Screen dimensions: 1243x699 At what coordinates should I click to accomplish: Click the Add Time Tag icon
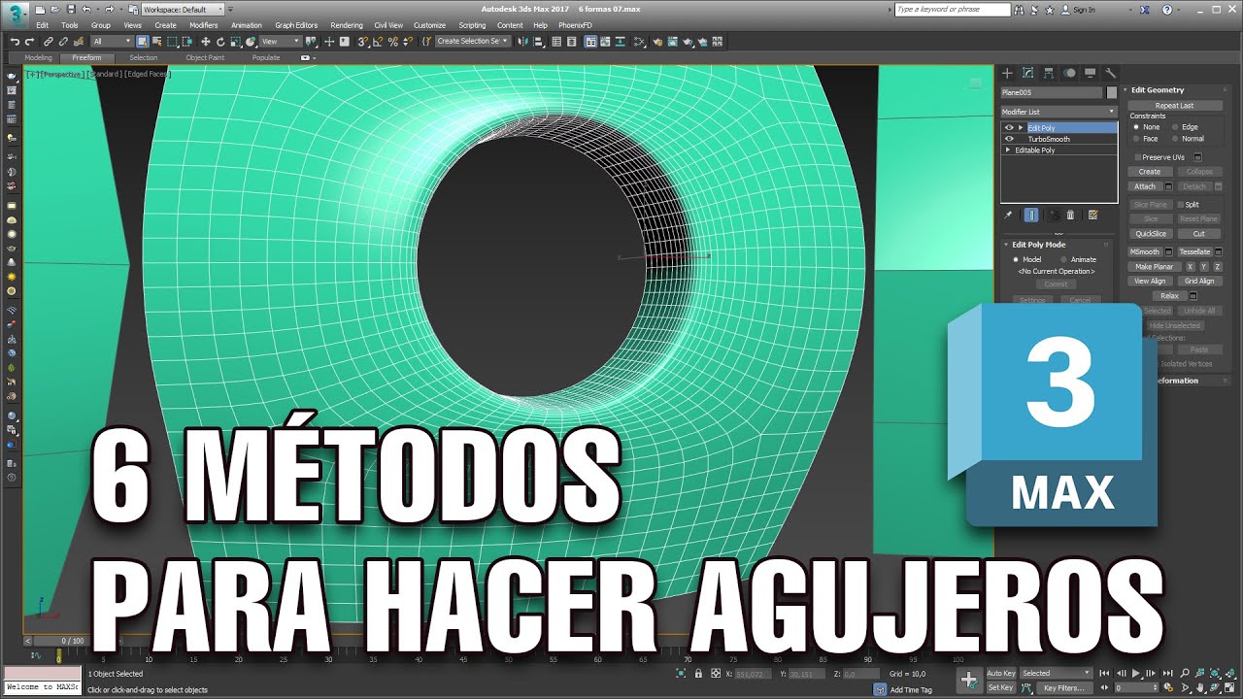pyautogui.click(x=881, y=689)
